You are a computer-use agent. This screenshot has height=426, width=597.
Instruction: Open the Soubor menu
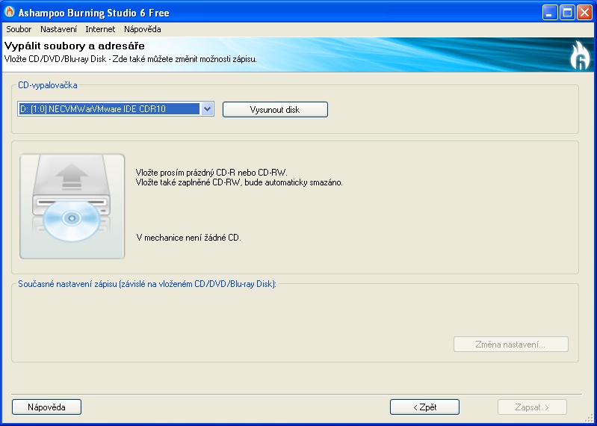19,29
